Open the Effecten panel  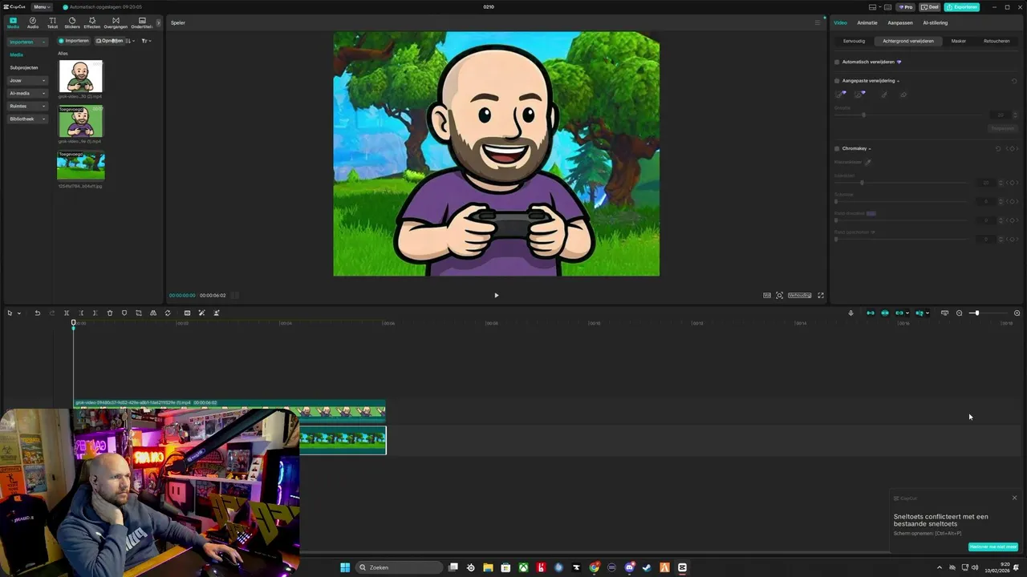coord(92,22)
